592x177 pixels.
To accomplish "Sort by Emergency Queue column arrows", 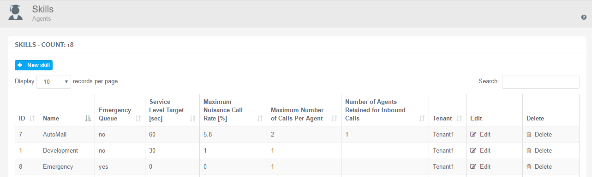I will 138,118.
